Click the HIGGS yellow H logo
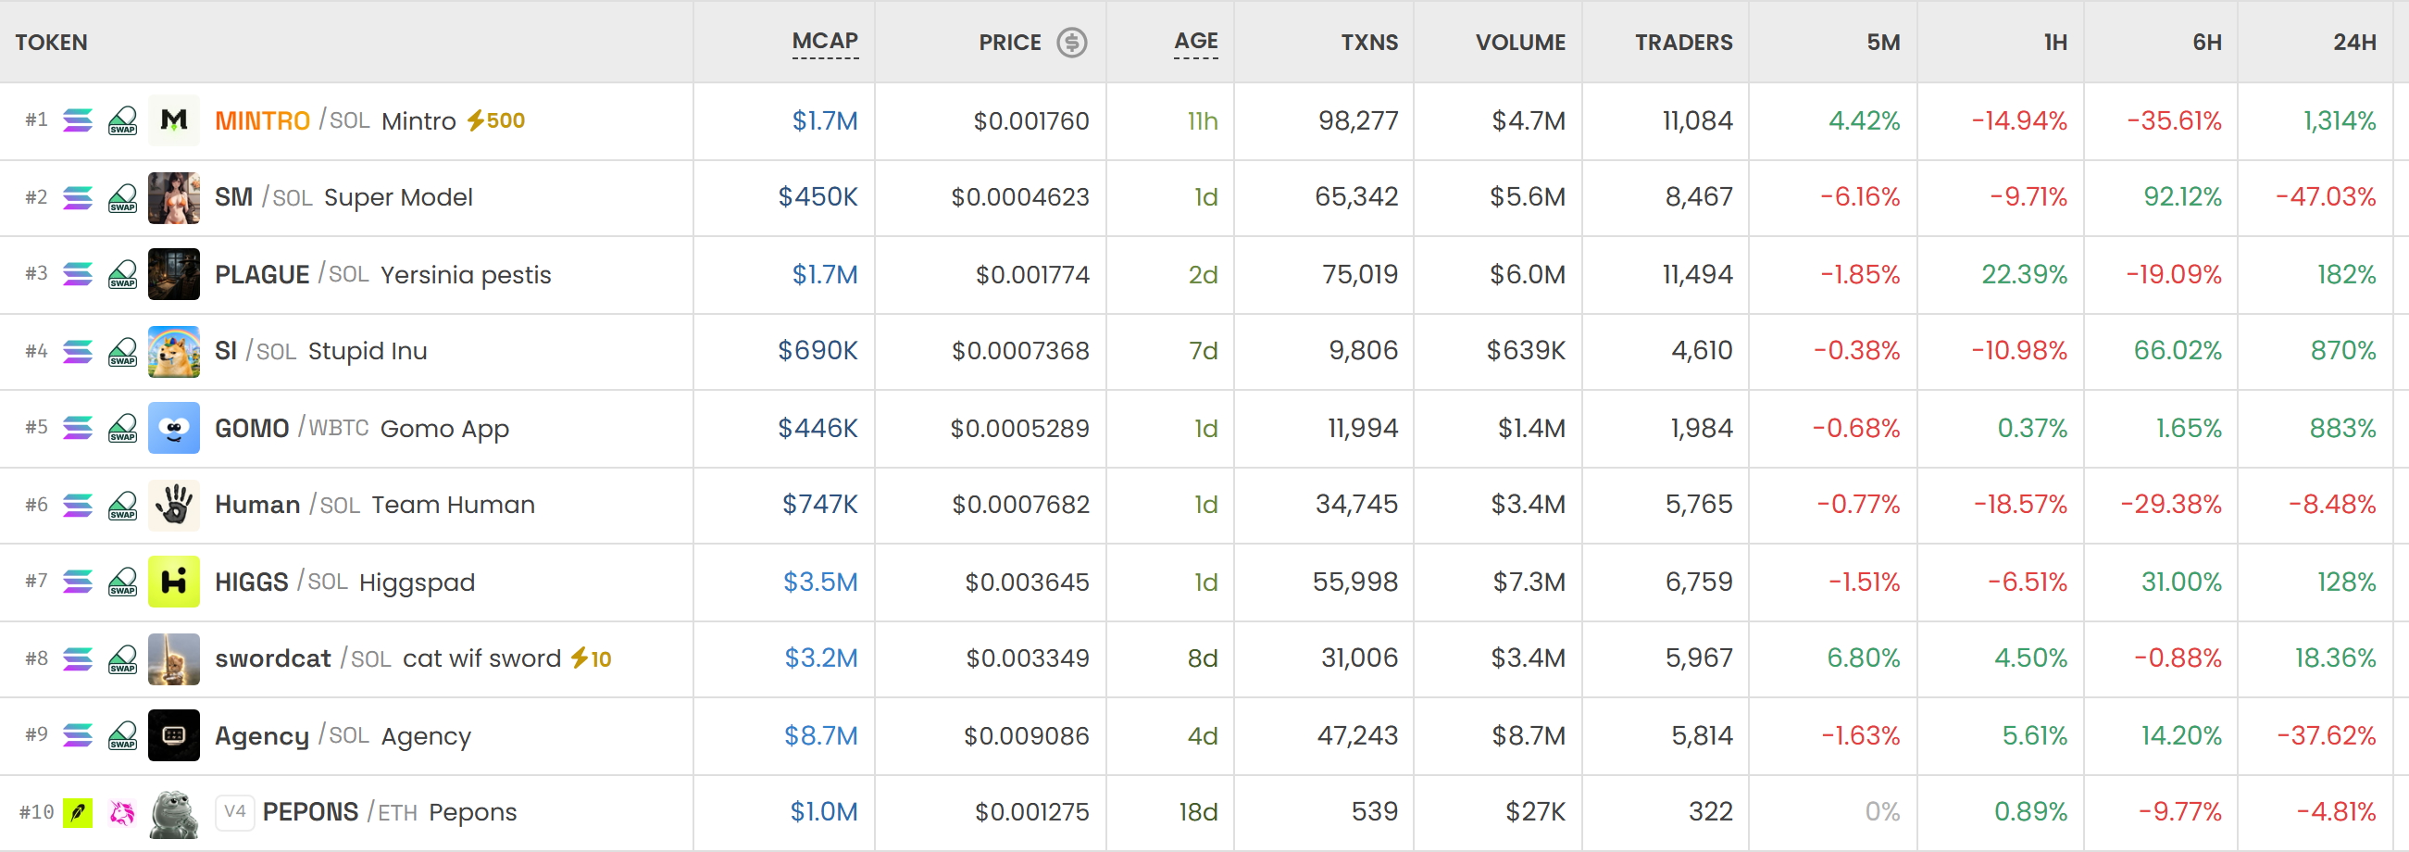Screen dimensions: 2409x852 point(174,582)
